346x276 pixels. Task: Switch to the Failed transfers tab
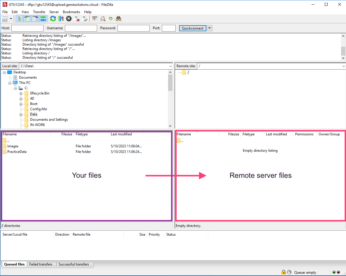coord(41,264)
